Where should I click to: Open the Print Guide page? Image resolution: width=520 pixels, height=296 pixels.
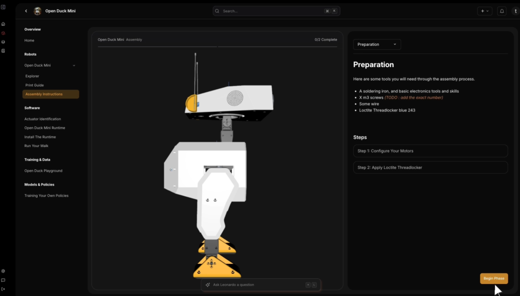coord(35,85)
